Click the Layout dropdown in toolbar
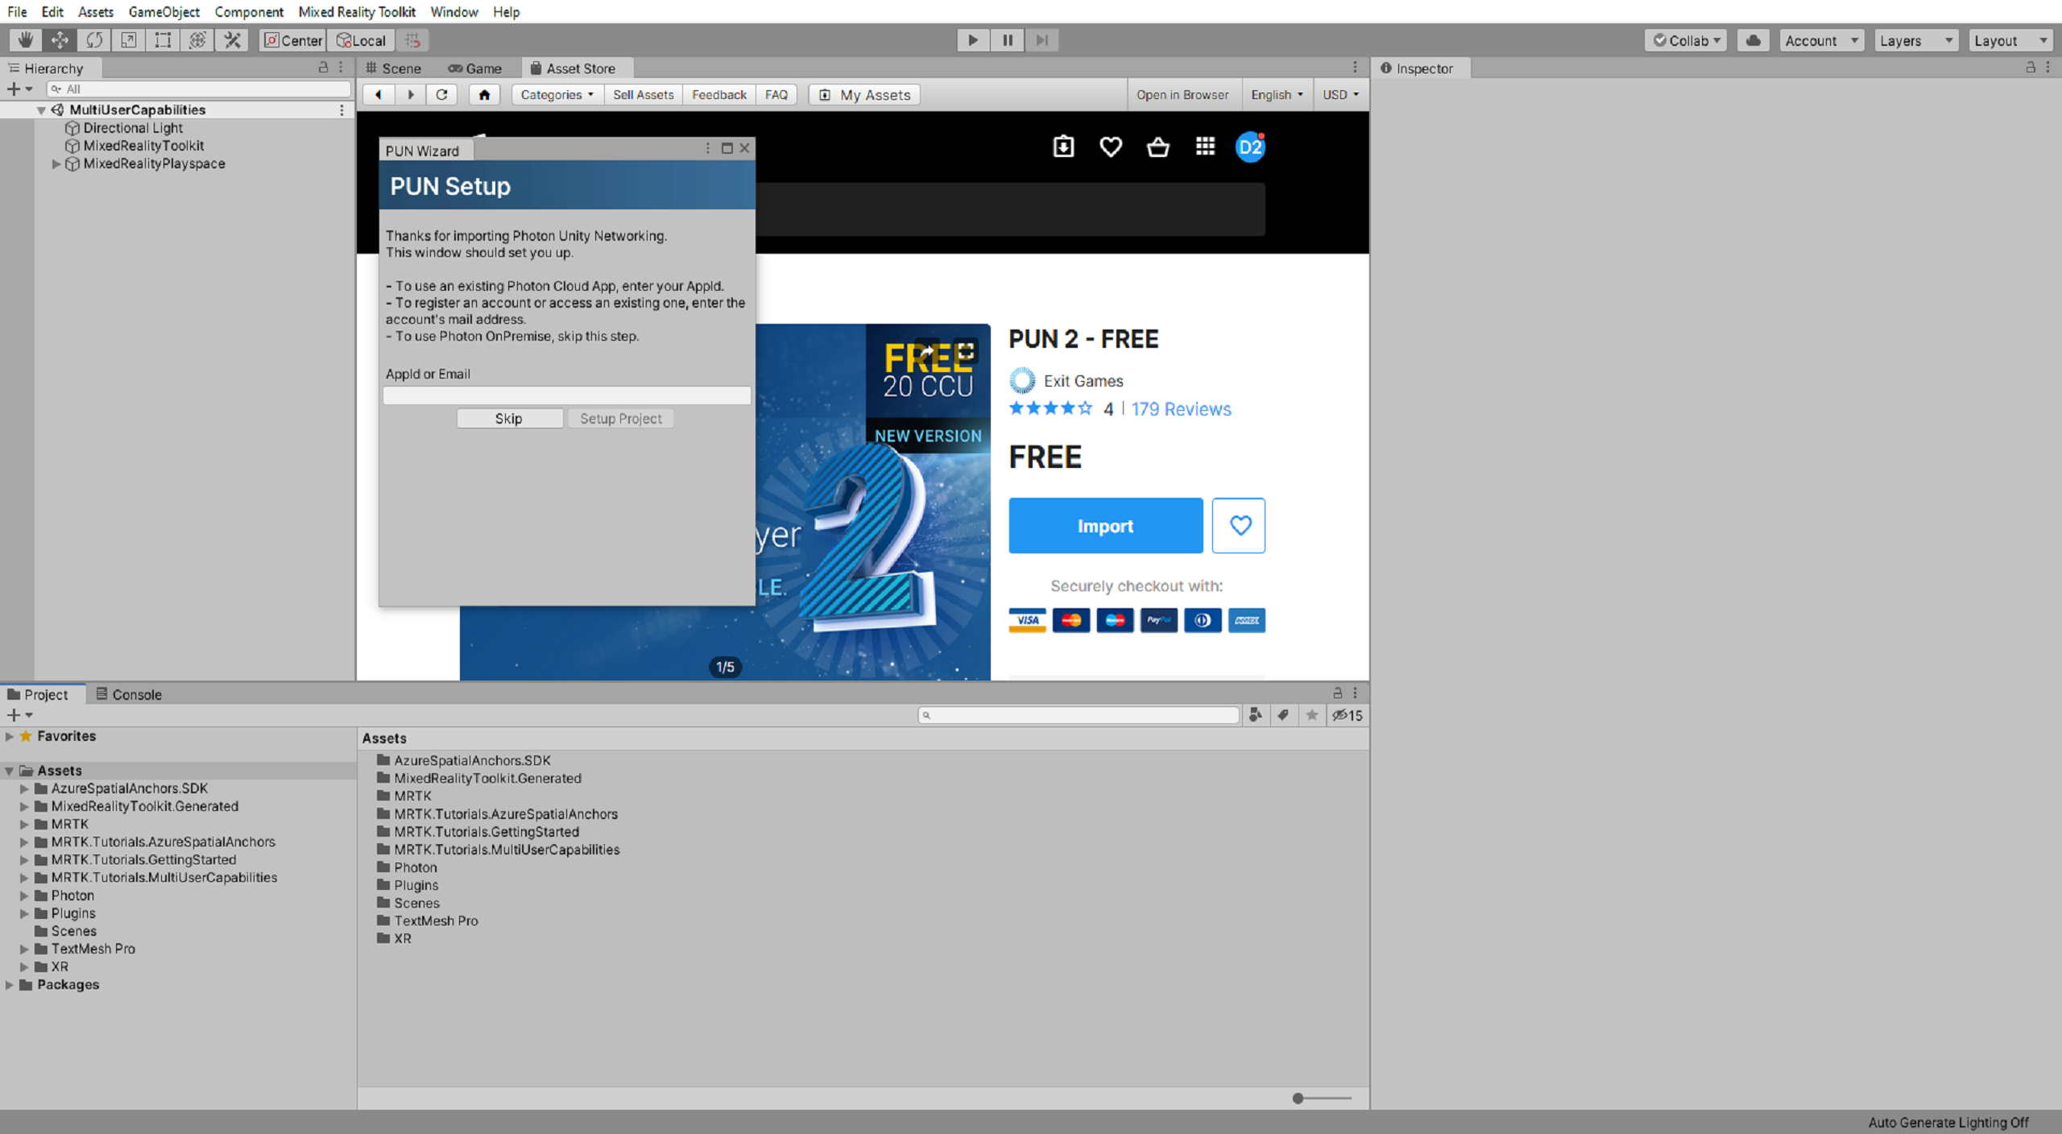The image size is (2062, 1134). point(2007,39)
